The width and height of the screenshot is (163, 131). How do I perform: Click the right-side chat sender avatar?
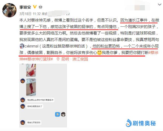(x=63, y=114)
